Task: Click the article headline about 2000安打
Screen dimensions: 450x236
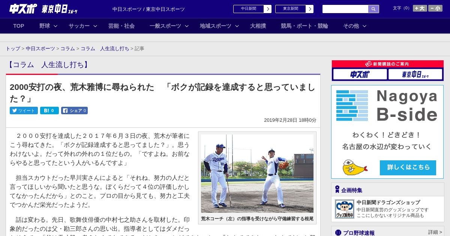Action: click(x=163, y=93)
